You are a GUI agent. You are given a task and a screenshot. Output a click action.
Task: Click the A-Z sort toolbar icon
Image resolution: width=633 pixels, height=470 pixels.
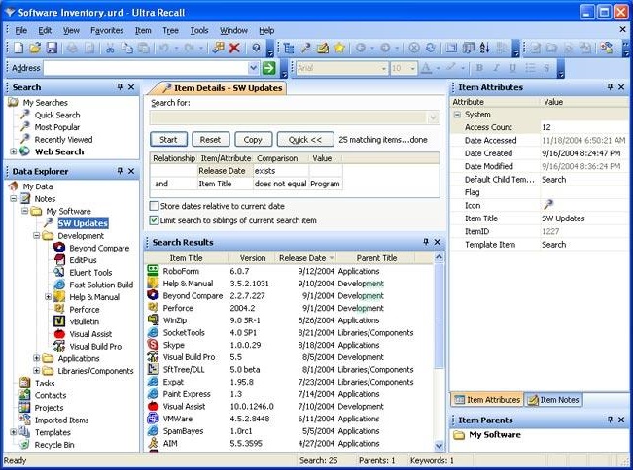[485, 48]
